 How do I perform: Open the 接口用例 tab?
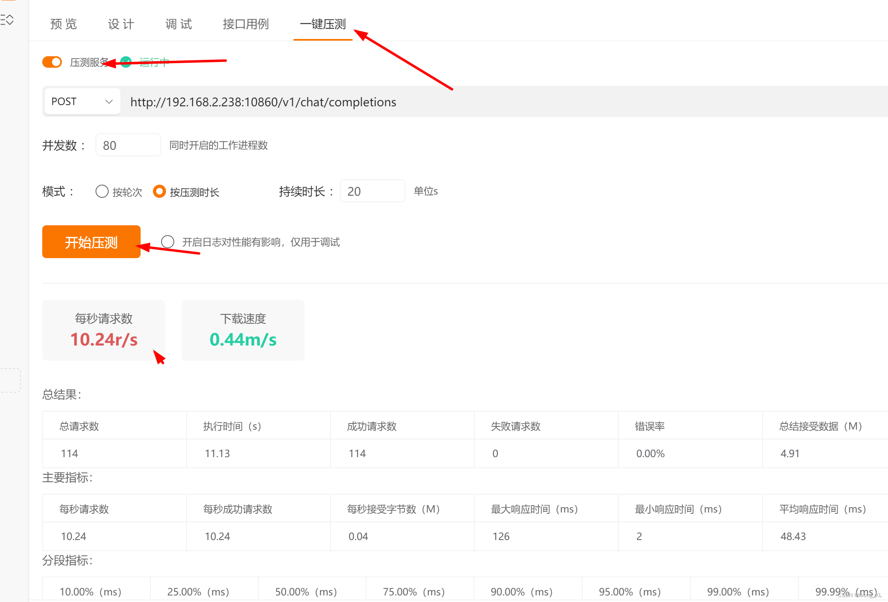coord(246,24)
